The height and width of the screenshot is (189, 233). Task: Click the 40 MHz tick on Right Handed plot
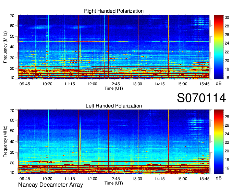pyautogui.click(x=12, y=47)
